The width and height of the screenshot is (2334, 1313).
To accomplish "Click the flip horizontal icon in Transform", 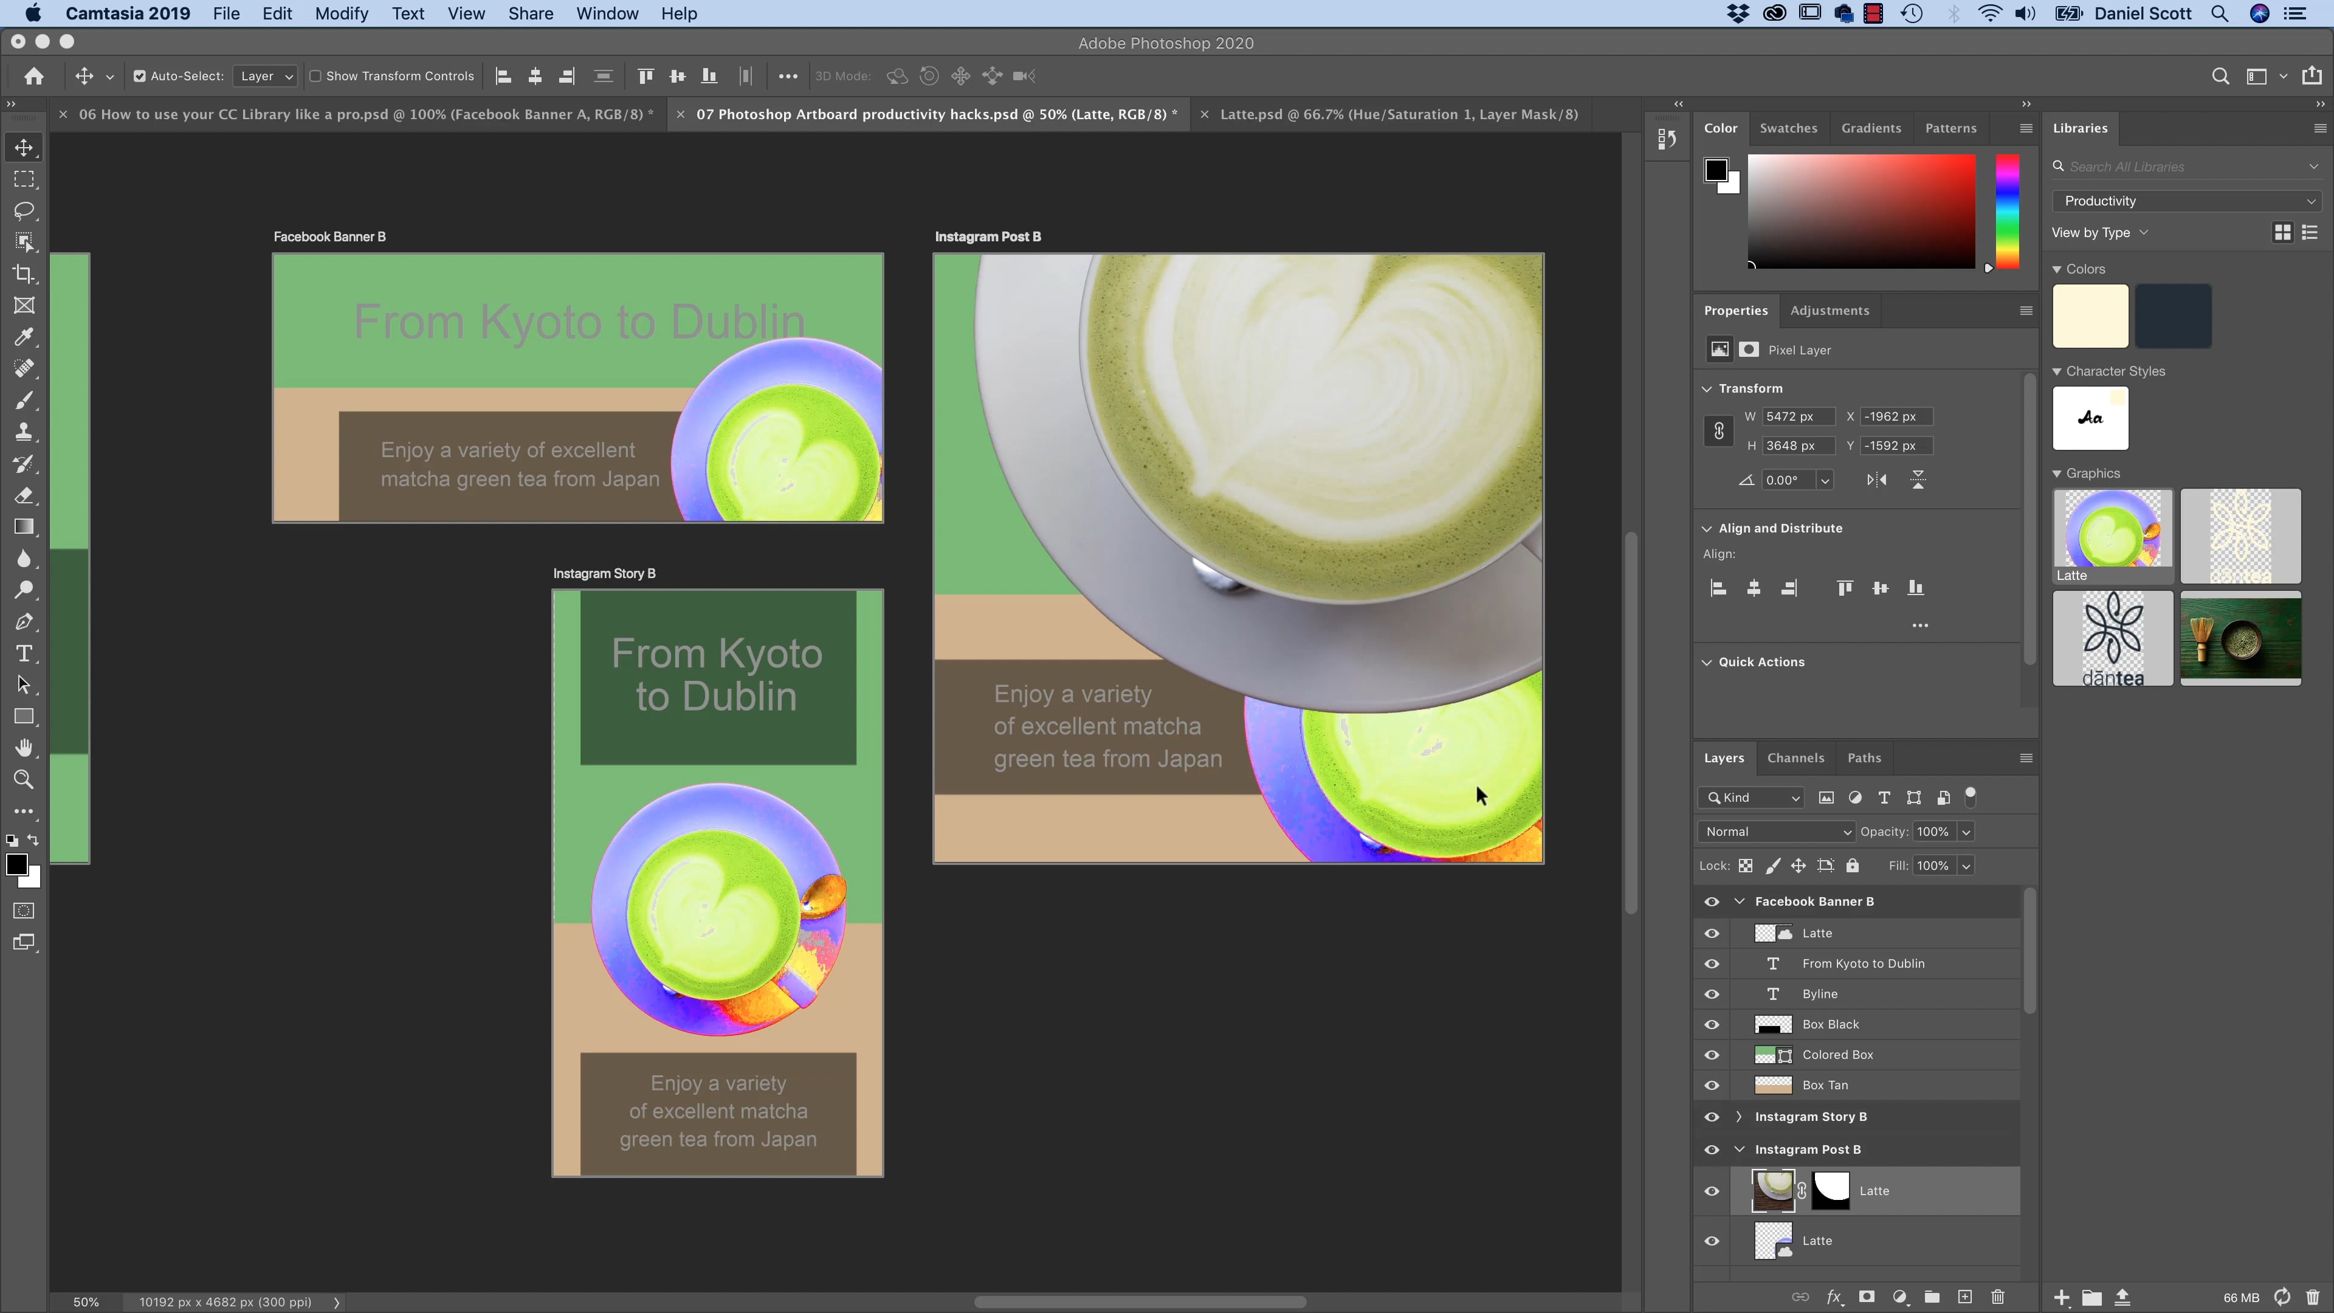I will pyautogui.click(x=1876, y=480).
